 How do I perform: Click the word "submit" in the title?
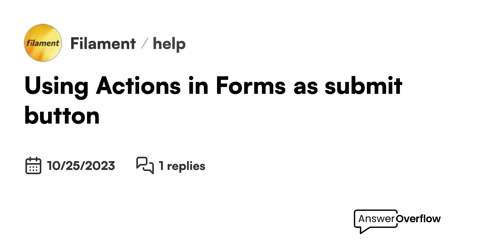(x=363, y=86)
